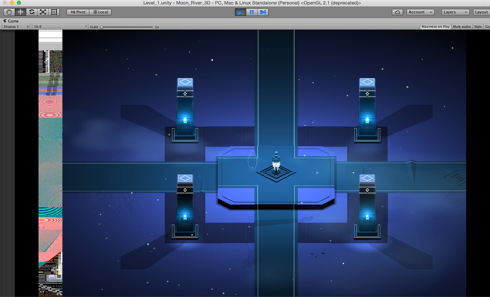The height and width of the screenshot is (297, 490).
Task: Open Unity Collab via the cloud icon
Action: coord(397,12)
